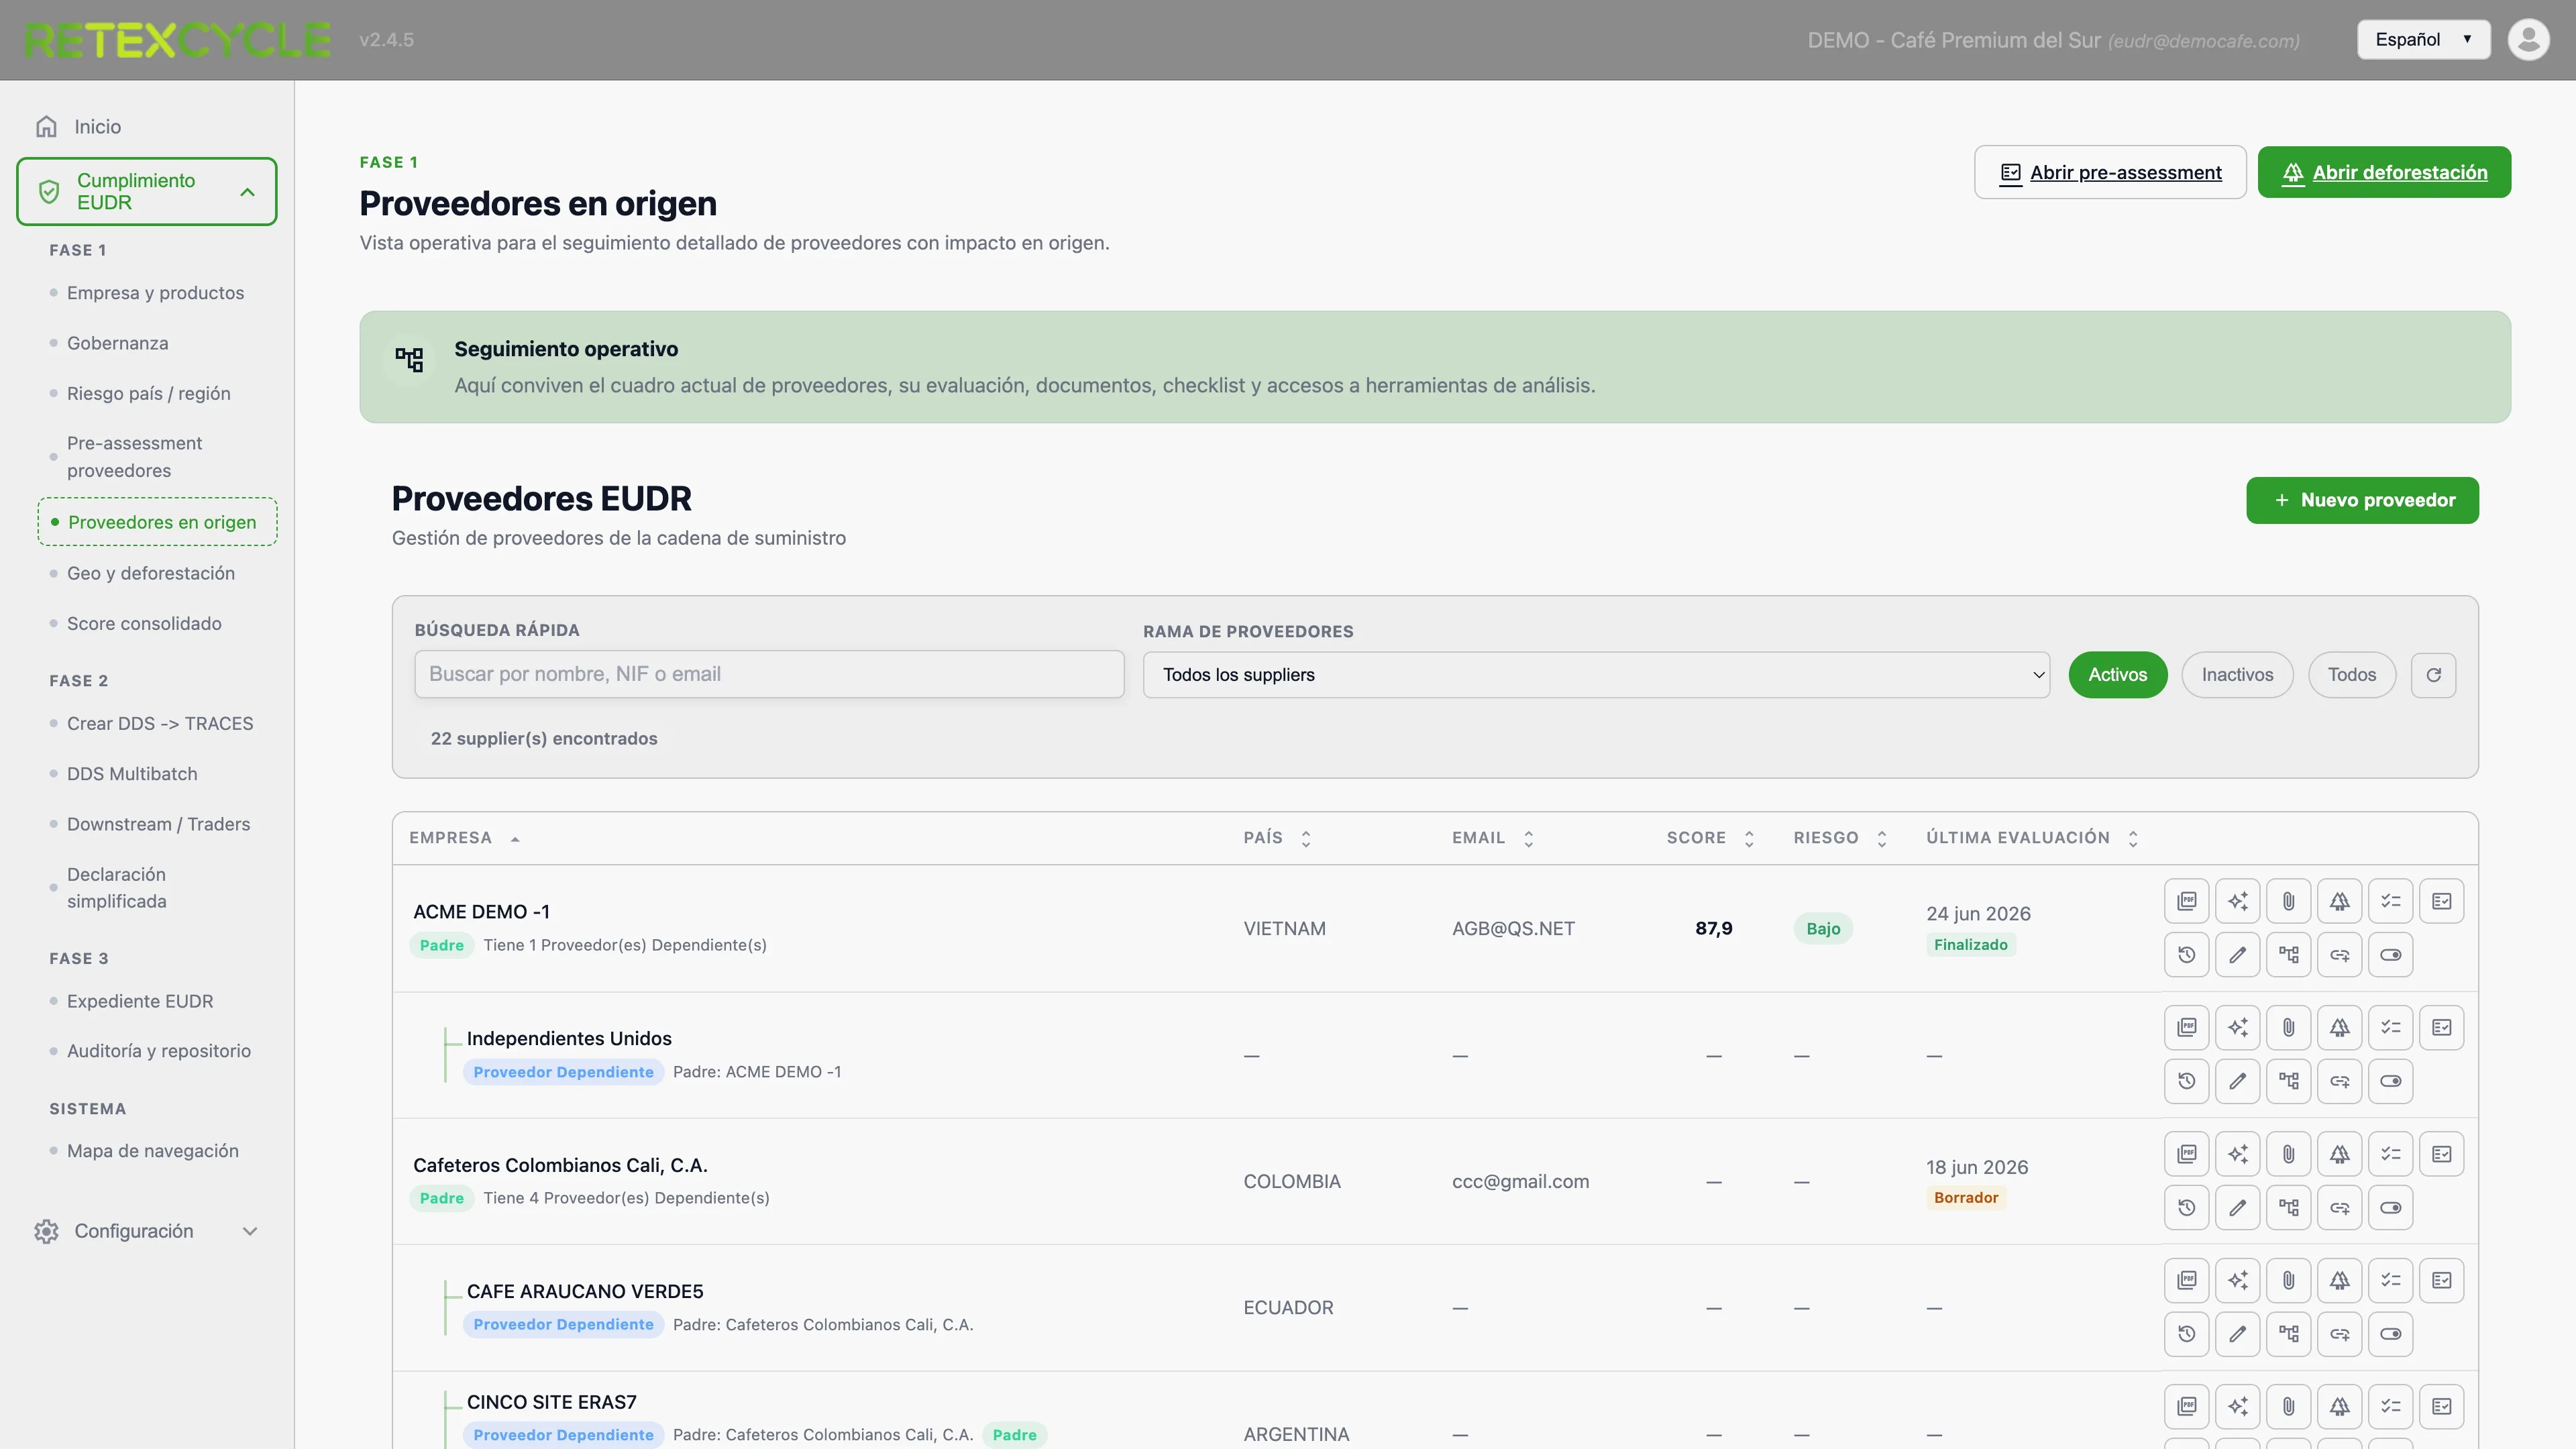Viewport: 2576px width, 1449px height.
Task: Sort table by Riesgo column
Action: pos(1840,838)
